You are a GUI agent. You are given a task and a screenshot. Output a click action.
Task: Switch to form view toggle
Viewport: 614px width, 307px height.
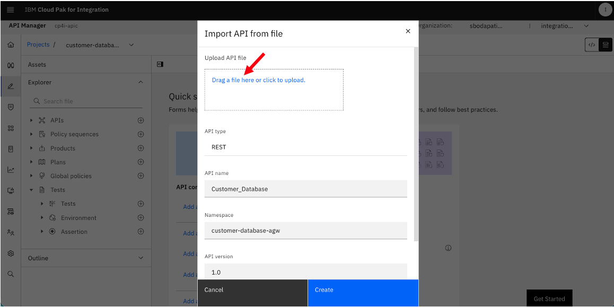606,45
